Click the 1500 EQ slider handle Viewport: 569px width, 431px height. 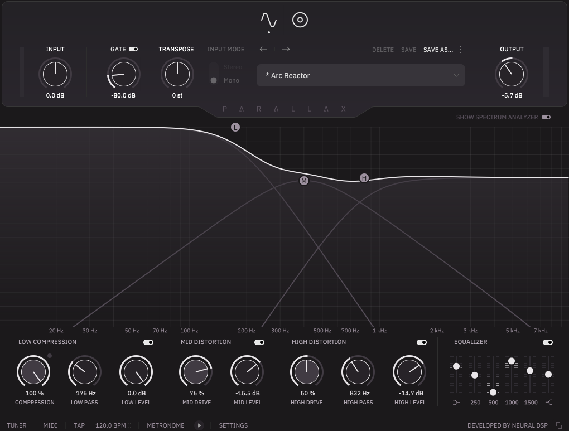pyautogui.click(x=530, y=371)
